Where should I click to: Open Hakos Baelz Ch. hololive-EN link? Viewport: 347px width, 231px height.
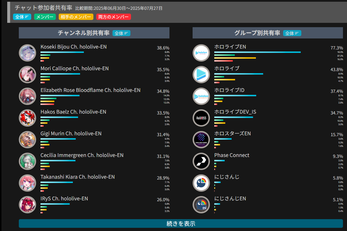[73, 112]
